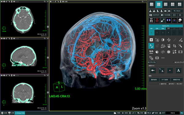Click the 保存 save button in bottom bar

(140, 113)
